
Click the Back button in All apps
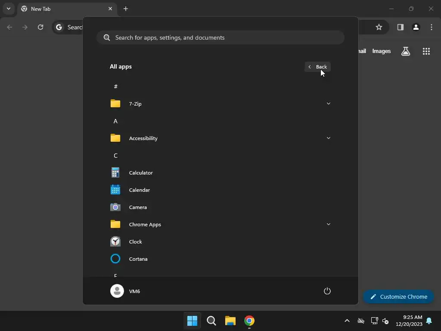tap(317, 67)
